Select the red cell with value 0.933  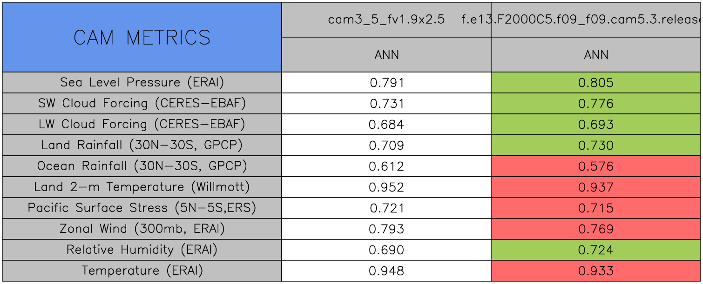click(596, 271)
